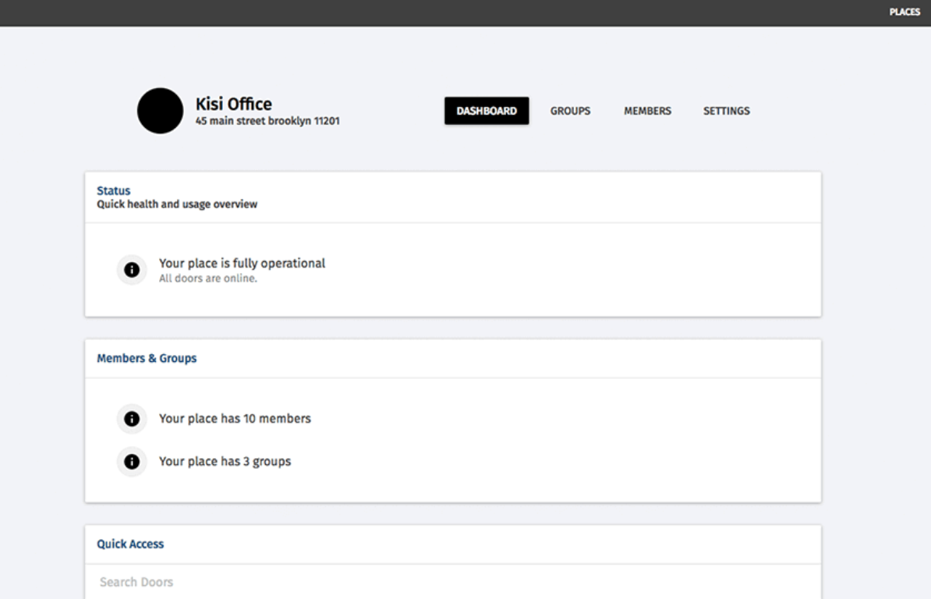The width and height of the screenshot is (931, 599).
Task: Click the Kisi Office round avatar
Action: click(x=160, y=111)
